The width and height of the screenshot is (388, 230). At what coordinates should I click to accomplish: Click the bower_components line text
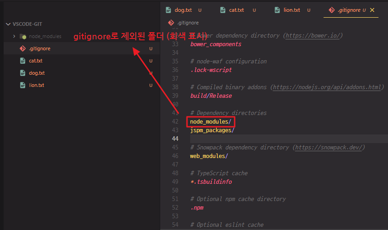point(216,44)
